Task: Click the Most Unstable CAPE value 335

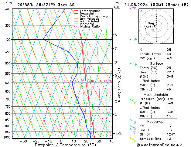Action: tap(170, 112)
